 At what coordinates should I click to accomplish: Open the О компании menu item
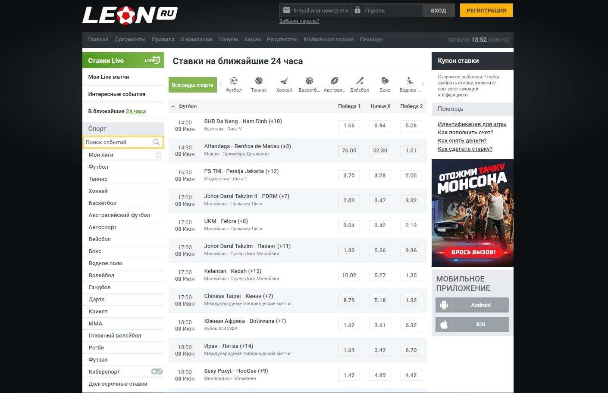coord(196,40)
